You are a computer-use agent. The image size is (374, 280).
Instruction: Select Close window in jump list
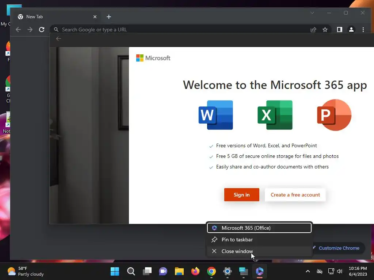pyautogui.click(x=259, y=251)
